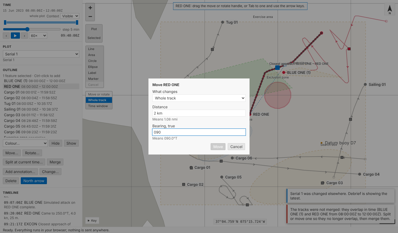Image resolution: width=398 pixels, height=233 pixels.
Task: Click Cancel in the drawing tools list
Action: pos(95,85)
